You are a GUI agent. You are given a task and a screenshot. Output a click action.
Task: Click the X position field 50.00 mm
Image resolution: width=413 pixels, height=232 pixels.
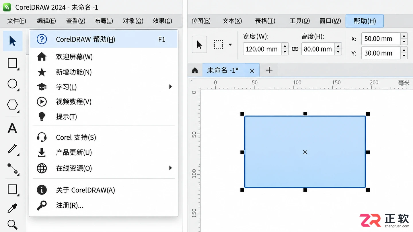pyautogui.click(x=381, y=39)
